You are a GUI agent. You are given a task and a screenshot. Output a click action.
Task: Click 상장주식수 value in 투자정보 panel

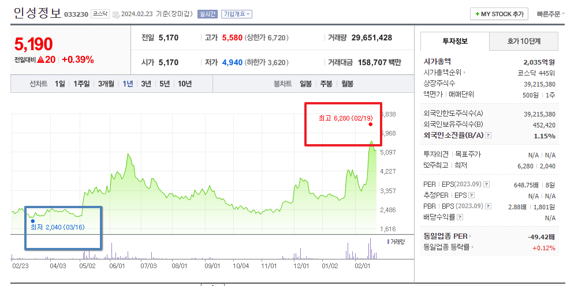click(539, 84)
